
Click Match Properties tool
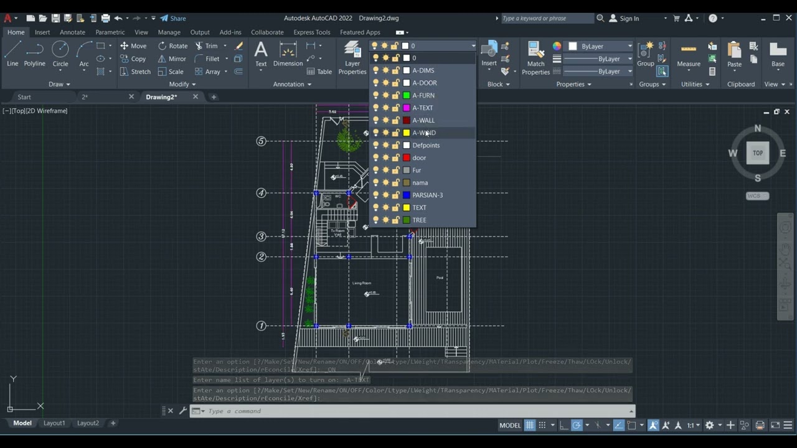(535, 58)
